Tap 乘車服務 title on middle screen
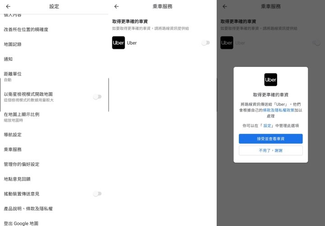 pyautogui.click(x=162, y=6)
